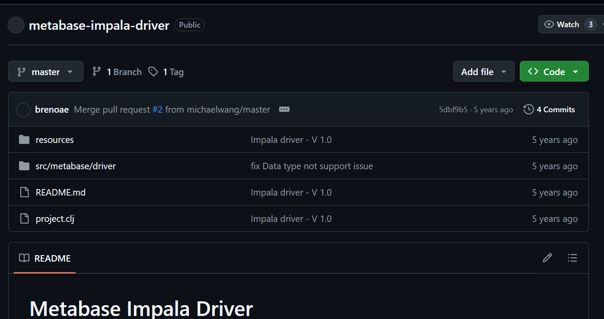Click the metabase-impala-driver repository title
Image resolution: width=604 pixels, height=319 pixels.
coord(99,25)
